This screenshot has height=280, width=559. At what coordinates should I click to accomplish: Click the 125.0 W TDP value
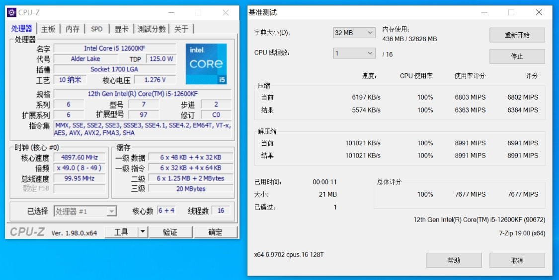click(x=161, y=58)
